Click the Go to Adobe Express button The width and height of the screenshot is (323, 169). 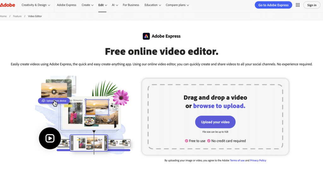tap(273, 5)
